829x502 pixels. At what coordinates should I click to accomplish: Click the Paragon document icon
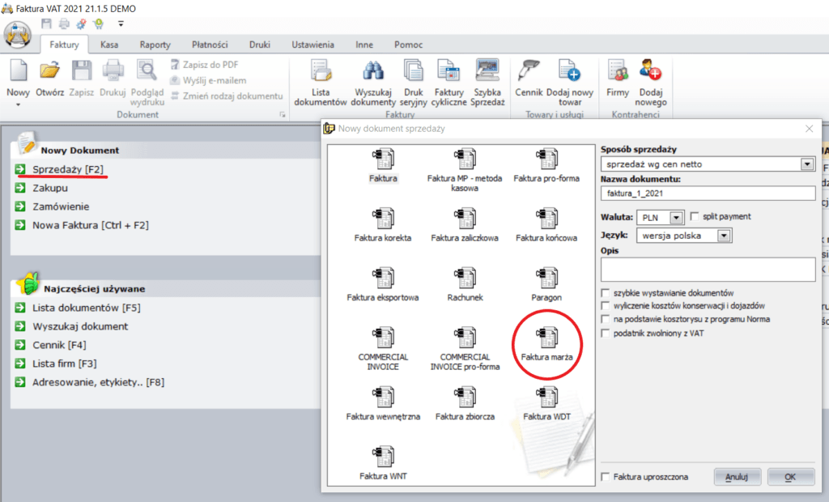tap(546, 277)
